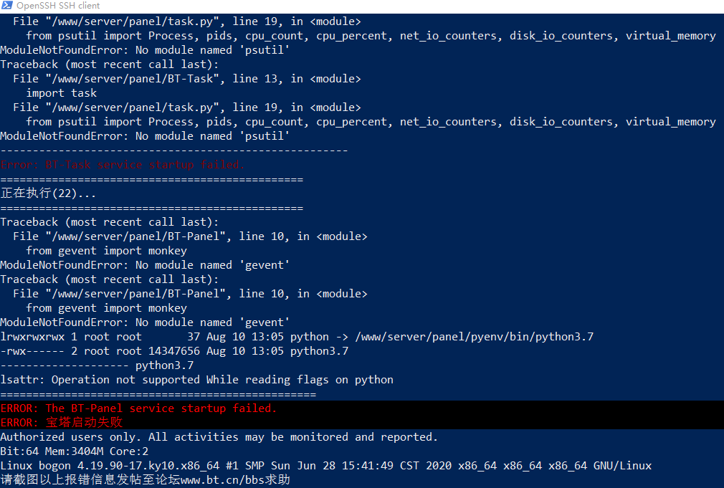Click the lsattr Operation not supported message
724x488 pixels.
coord(196,380)
